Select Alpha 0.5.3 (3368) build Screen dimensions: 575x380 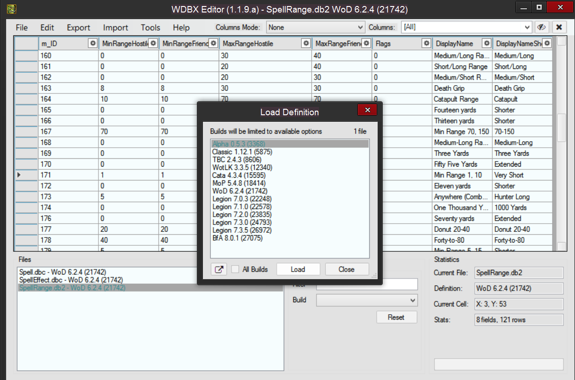click(x=290, y=144)
